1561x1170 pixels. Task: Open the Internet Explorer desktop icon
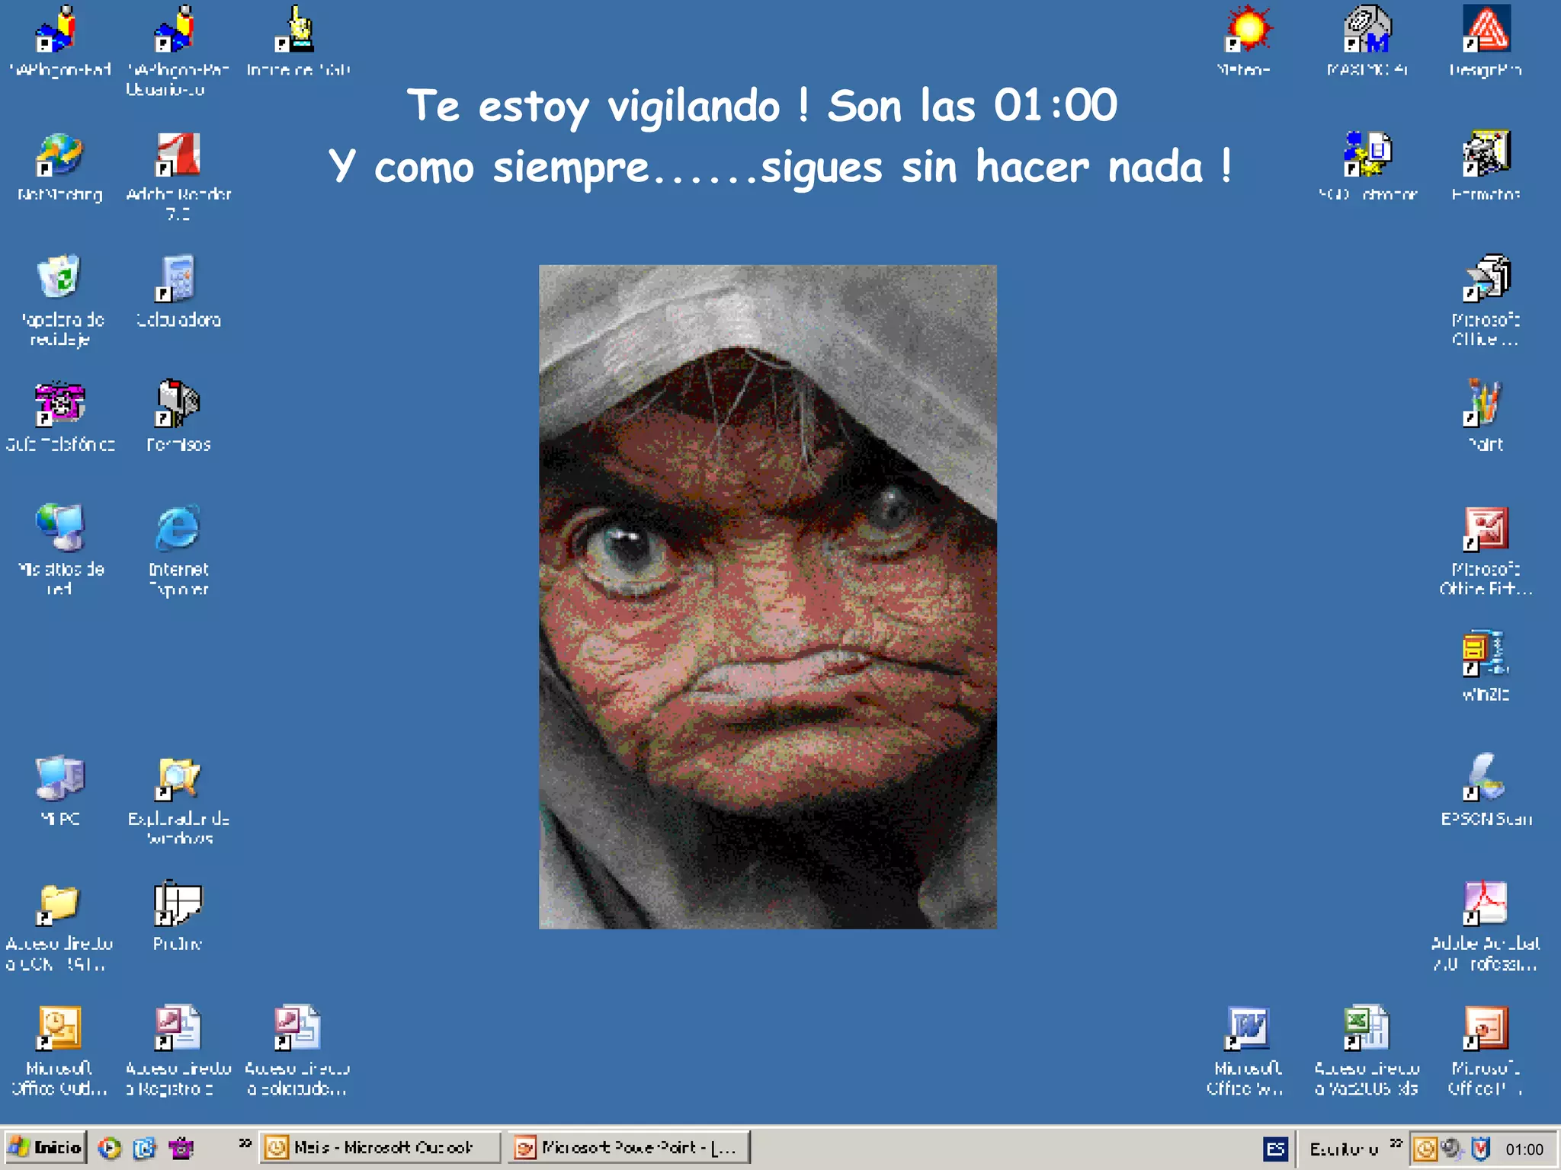pyautogui.click(x=178, y=529)
